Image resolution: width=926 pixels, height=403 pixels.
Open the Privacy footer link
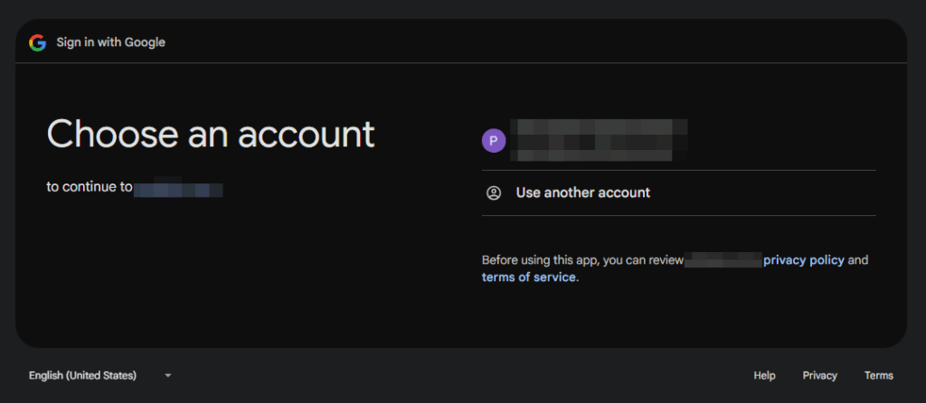(819, 375)
